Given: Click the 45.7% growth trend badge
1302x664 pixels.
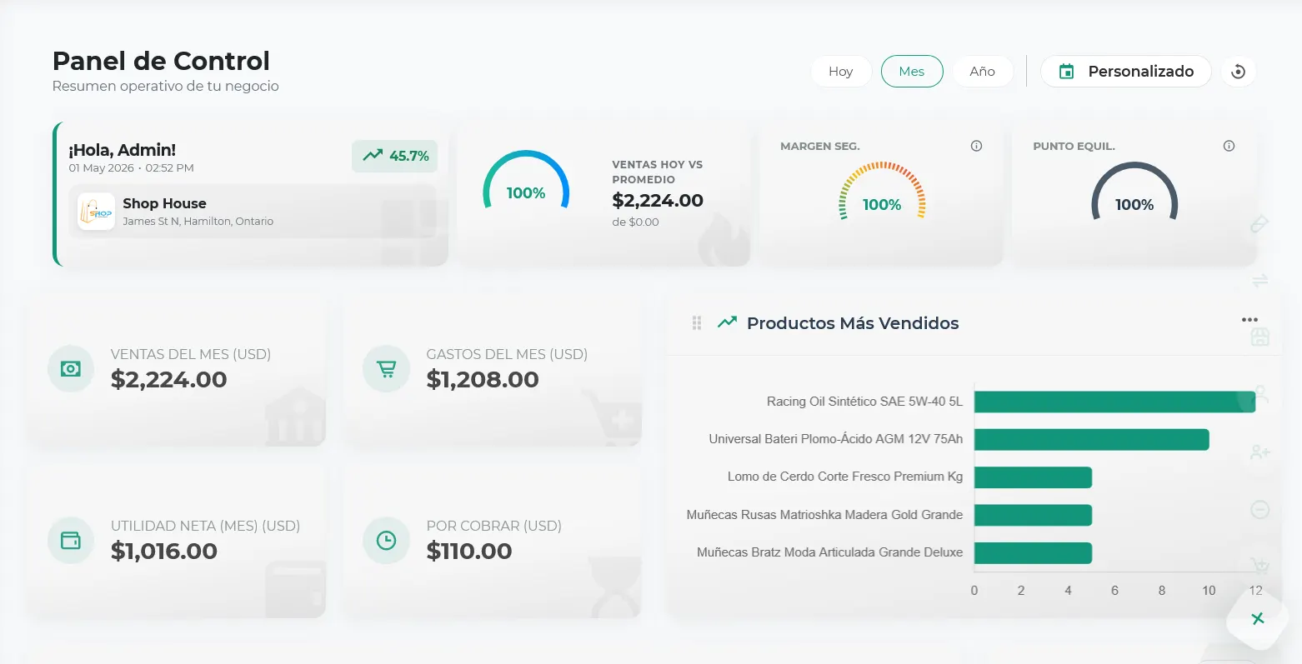Looking at the screenshot, I should click(395, 156).
